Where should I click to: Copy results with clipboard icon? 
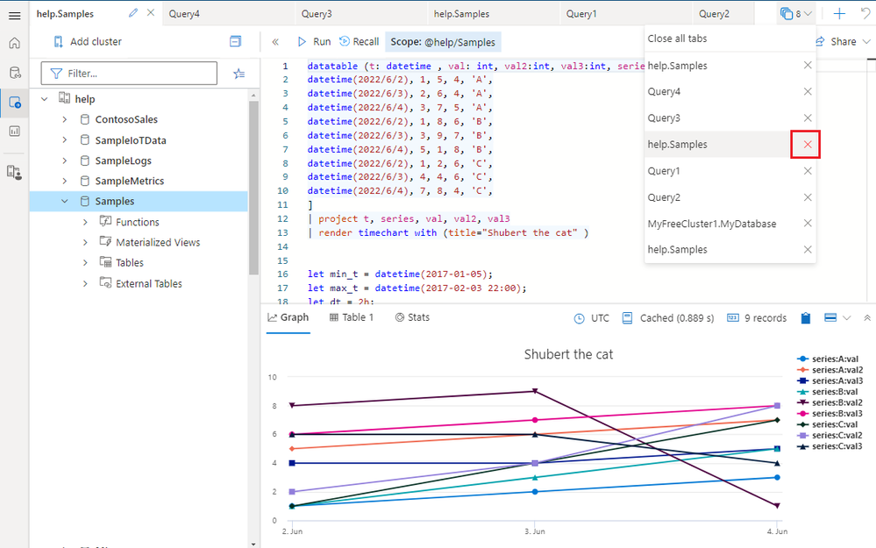pyautogui.click(x=806, y=318)
